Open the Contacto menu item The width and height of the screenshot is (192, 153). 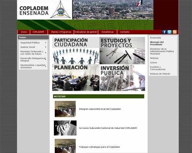tap(125, 32)
